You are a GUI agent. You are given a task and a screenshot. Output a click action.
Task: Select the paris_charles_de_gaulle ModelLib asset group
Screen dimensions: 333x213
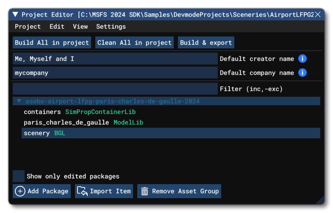click(171, 122)
